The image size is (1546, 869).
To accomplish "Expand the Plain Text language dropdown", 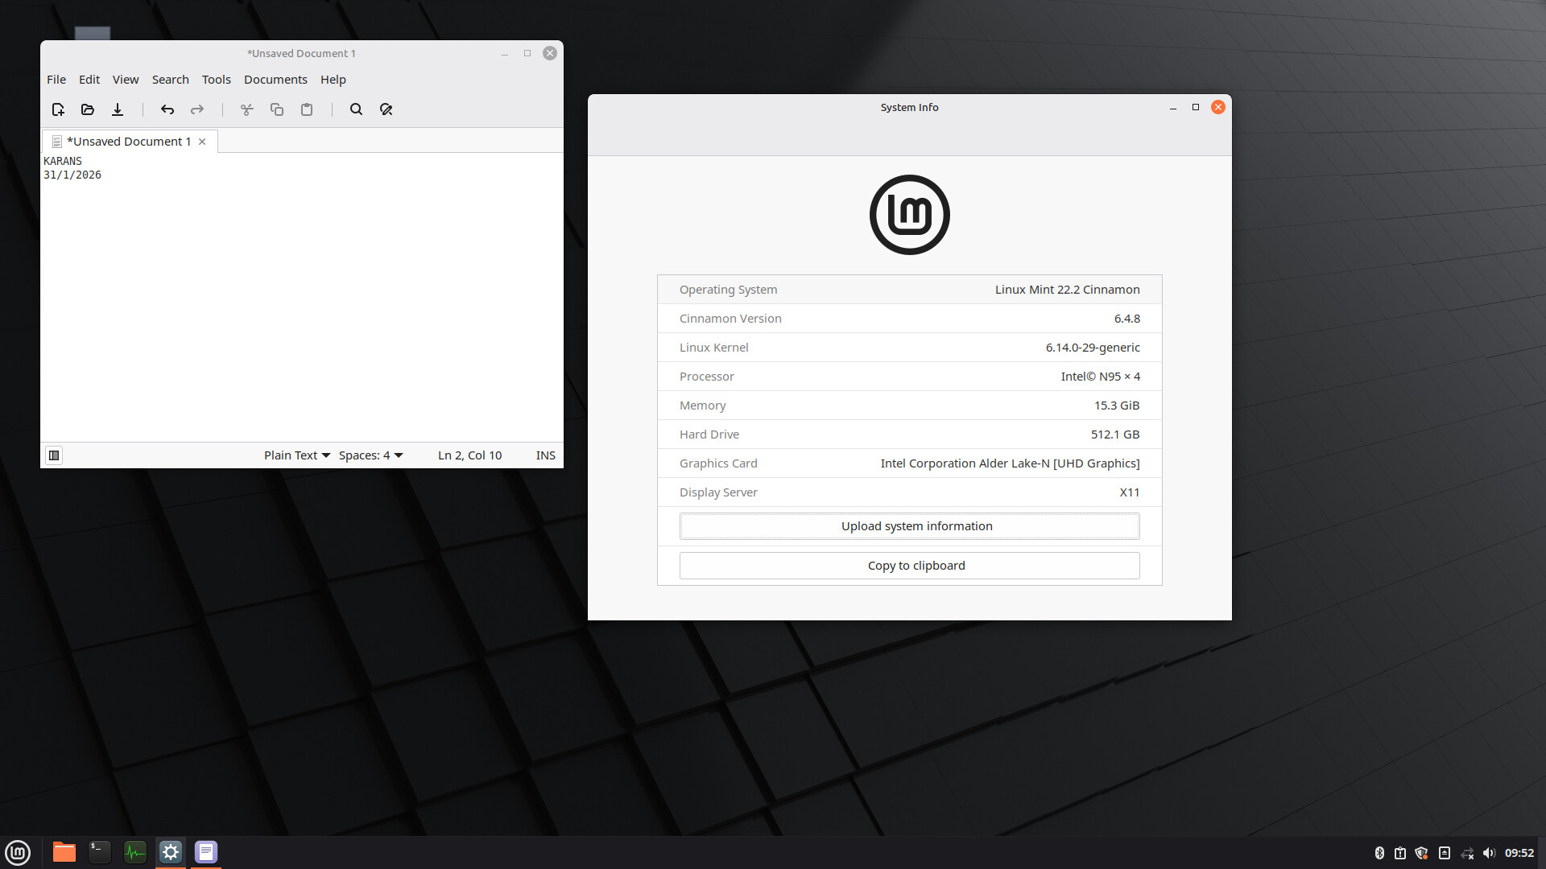I will tap(297, 455).
